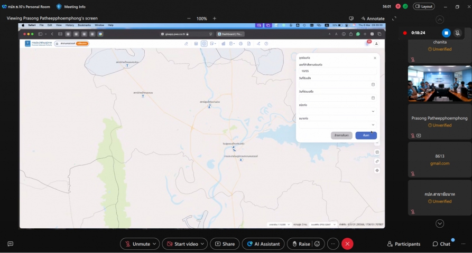This screenshot has width=472, height=253.
Task: Open the Annotate tool
Action: (x=373, y=18)
